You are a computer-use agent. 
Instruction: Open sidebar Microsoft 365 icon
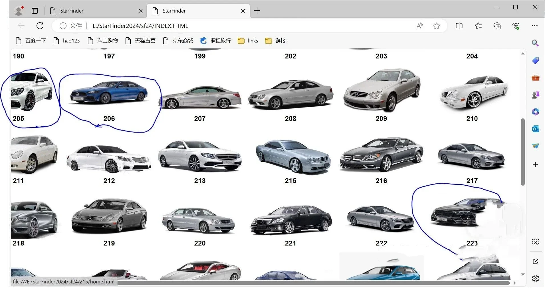click(535, 112)
